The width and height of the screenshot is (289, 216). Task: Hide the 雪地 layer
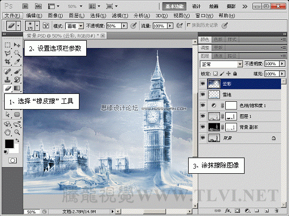tap(203, 94)
